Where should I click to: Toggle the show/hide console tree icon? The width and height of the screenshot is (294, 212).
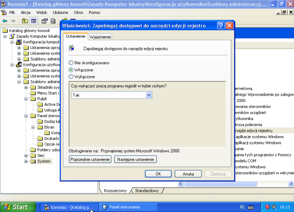(x=33, y=21)
